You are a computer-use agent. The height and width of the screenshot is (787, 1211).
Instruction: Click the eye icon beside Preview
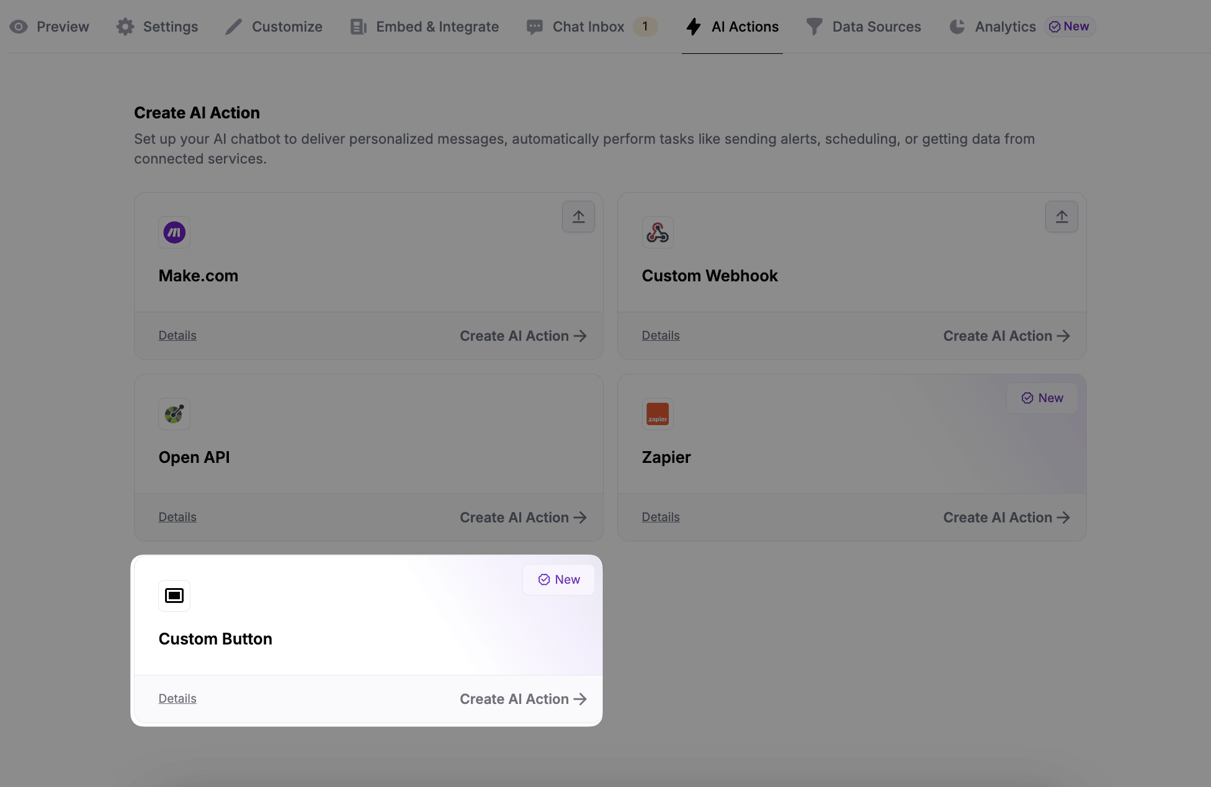pyautogui.click(x=19, y=26)
